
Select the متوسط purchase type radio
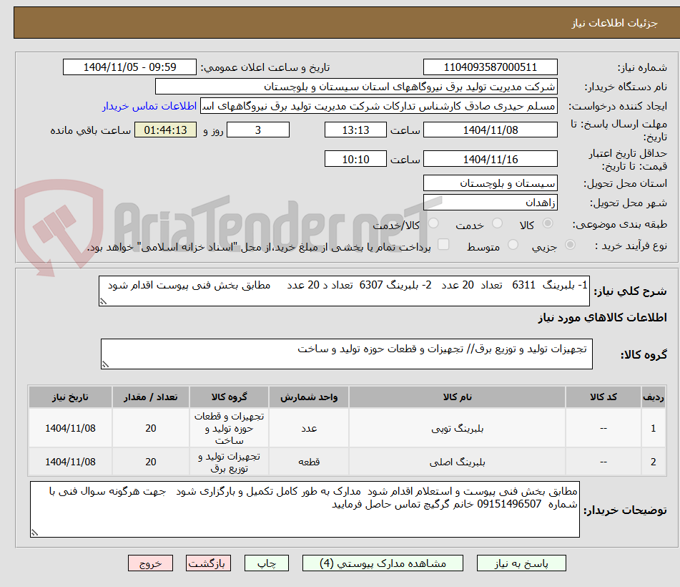point(513,245)
